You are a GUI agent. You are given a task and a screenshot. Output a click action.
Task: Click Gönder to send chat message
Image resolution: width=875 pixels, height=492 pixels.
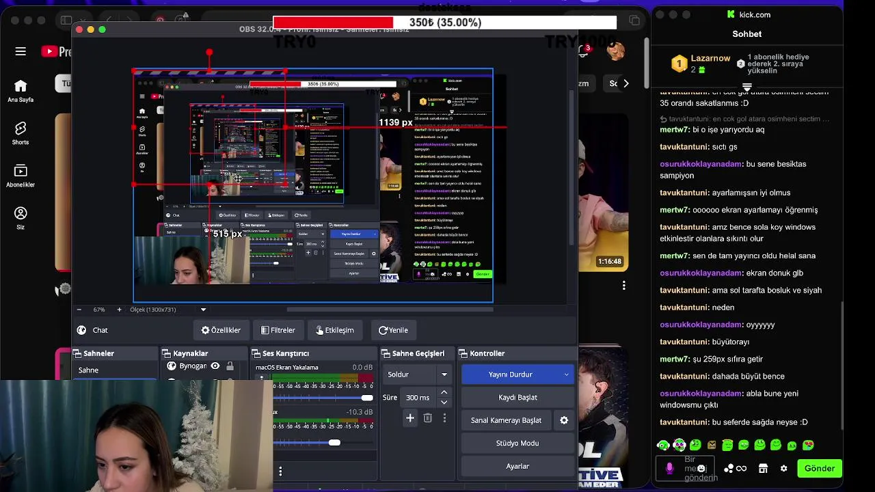pyautogui.click(x=819, y=468)
